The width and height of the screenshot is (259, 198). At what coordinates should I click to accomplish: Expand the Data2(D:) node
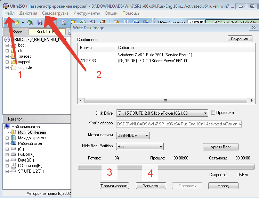(x=7, y=155)
